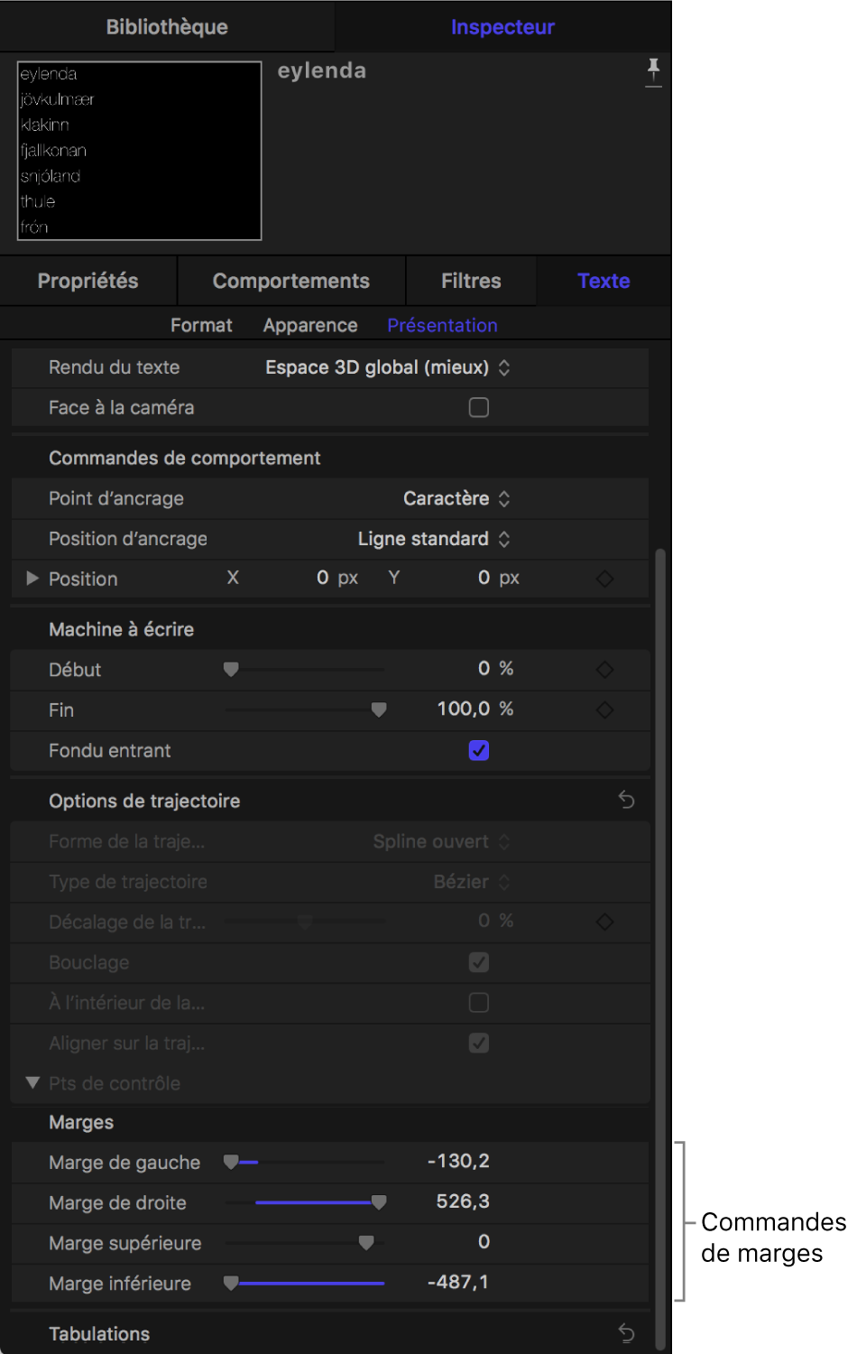Click the Fin keyframe diamond icon
The height and width of the screenshot is (1354, 857).
click(x=604, y=710)
